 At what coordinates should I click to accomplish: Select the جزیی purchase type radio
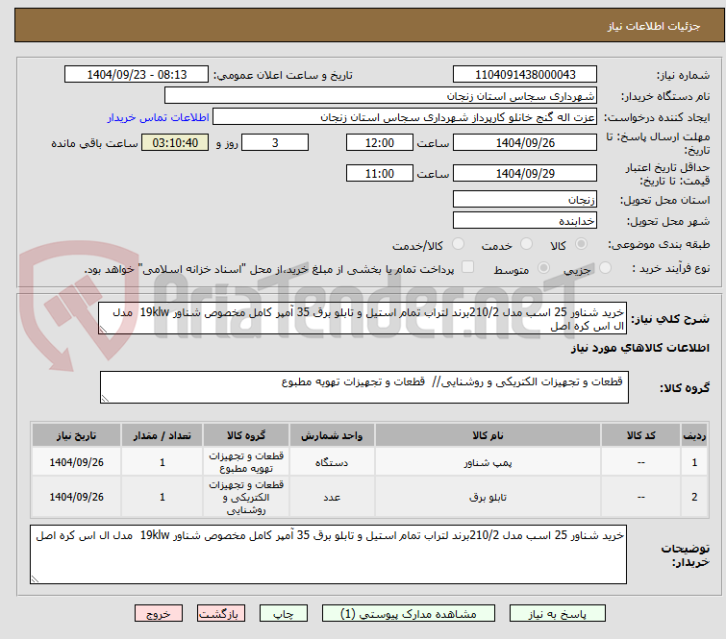[605, 267]
